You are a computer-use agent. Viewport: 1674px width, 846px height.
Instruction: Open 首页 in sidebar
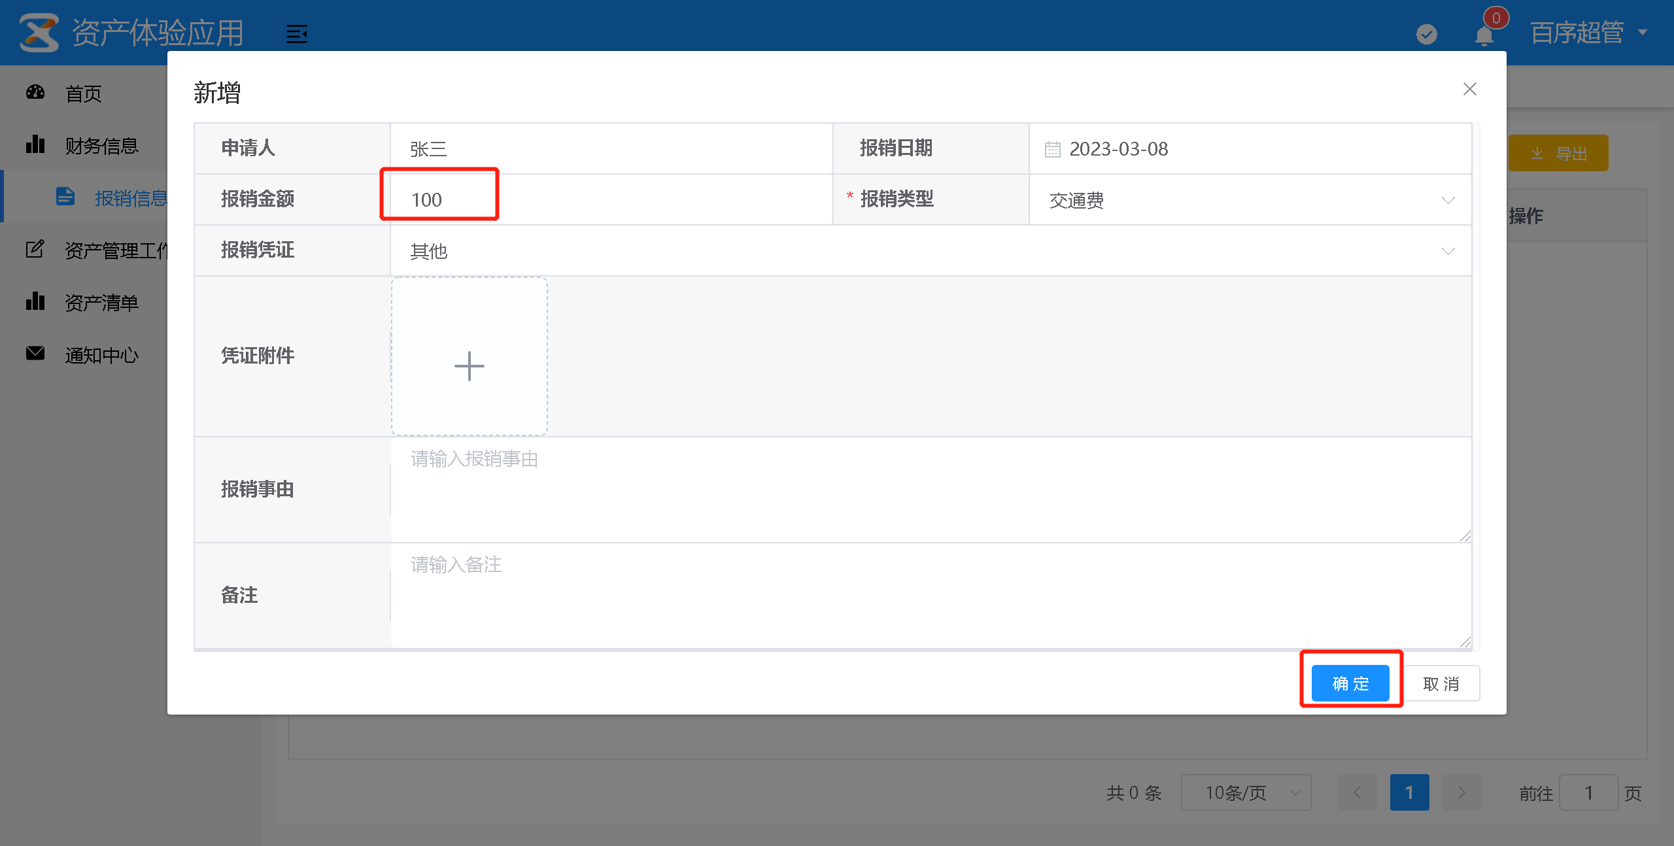(84, 93)
